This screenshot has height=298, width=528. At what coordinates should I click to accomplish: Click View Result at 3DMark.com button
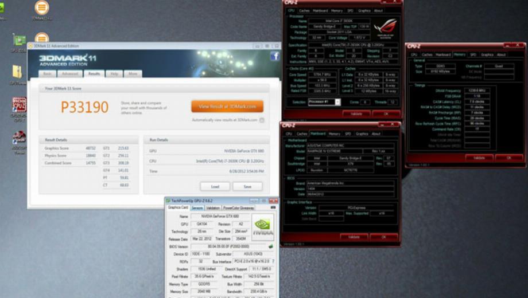click(x=227, y=107)
